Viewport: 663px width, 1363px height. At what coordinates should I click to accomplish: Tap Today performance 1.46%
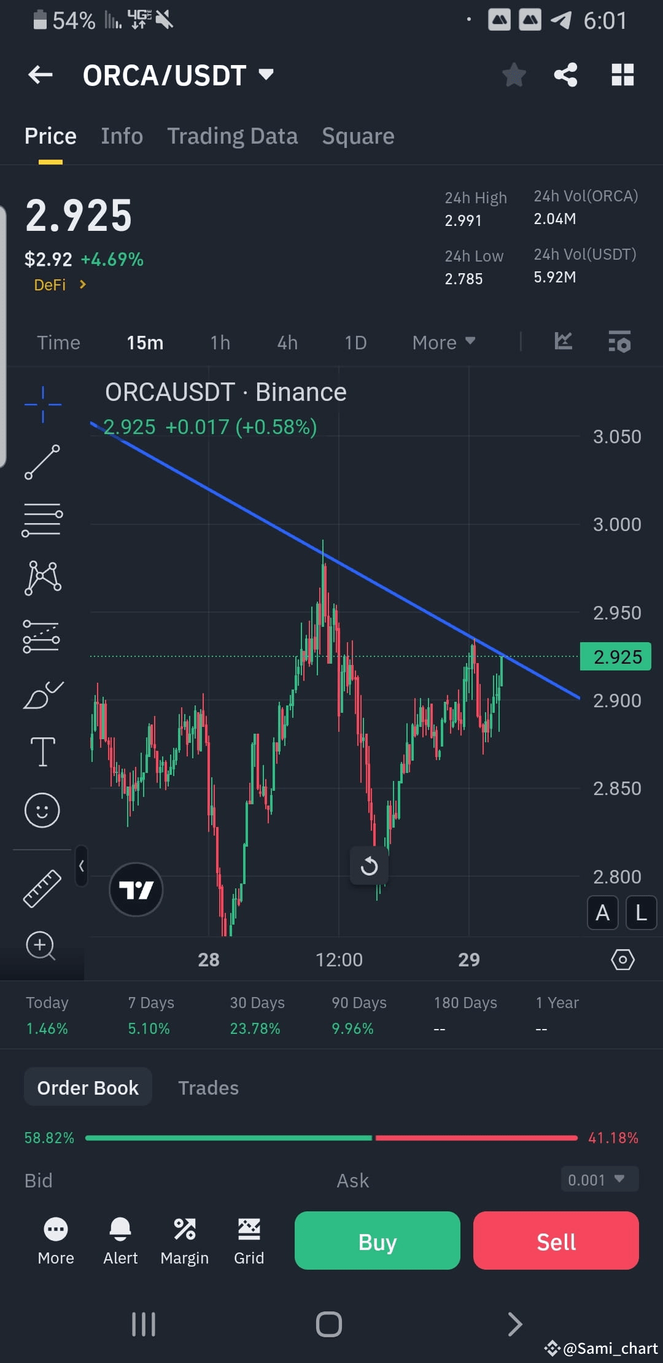click(x=47, y=1028)
